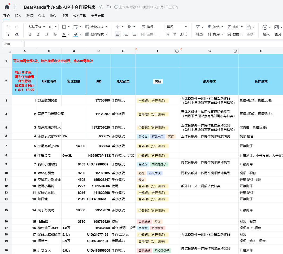Screen dimensions: 283x254
Task: Open the move-to-folder icon
Action: point(109,7)
